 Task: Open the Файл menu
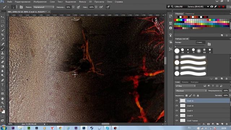(10, 2)
